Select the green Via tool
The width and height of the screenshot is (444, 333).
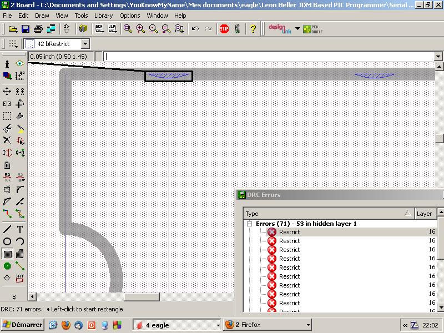[7, 266]
